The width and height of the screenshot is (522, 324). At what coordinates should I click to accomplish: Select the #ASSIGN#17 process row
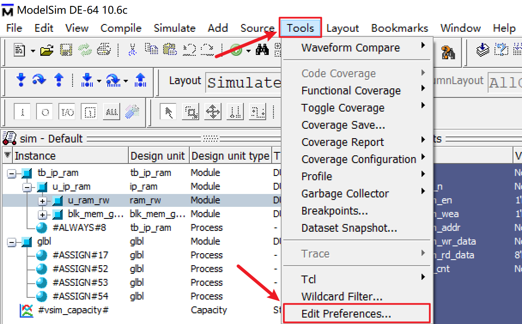pos(141,255)
